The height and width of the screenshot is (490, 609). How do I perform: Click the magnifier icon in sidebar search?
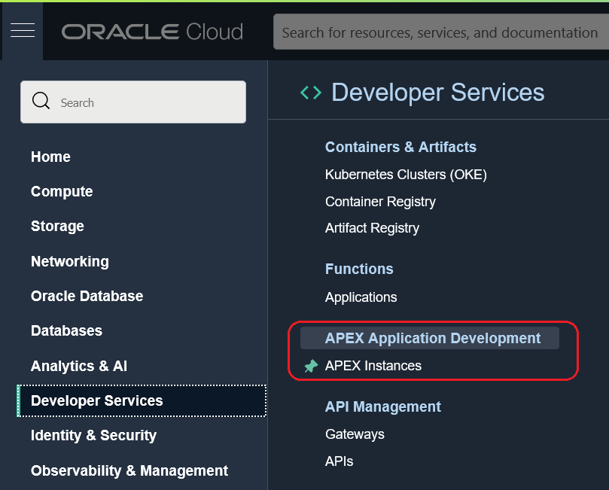tap(41, 102)
